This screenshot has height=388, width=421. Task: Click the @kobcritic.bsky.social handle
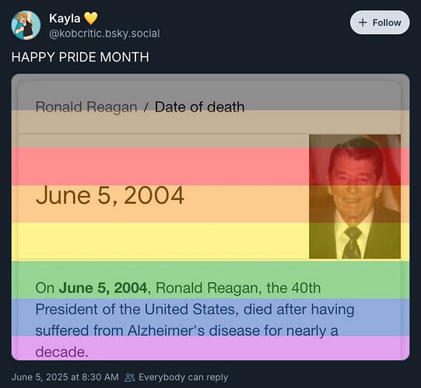pyautogui.click(x=104, y=33)
